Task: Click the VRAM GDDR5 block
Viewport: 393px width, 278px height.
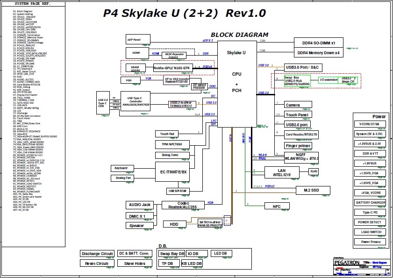Action: [136, 68]
